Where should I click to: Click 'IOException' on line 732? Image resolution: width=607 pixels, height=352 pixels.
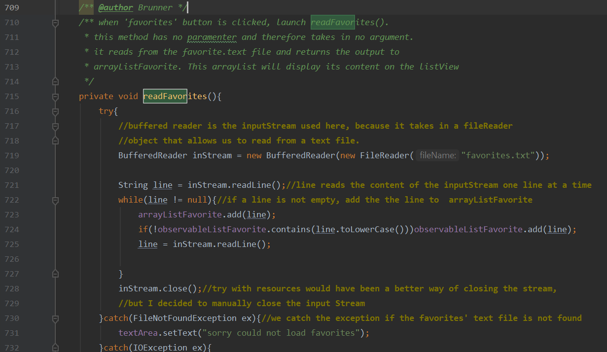[160, 348]
